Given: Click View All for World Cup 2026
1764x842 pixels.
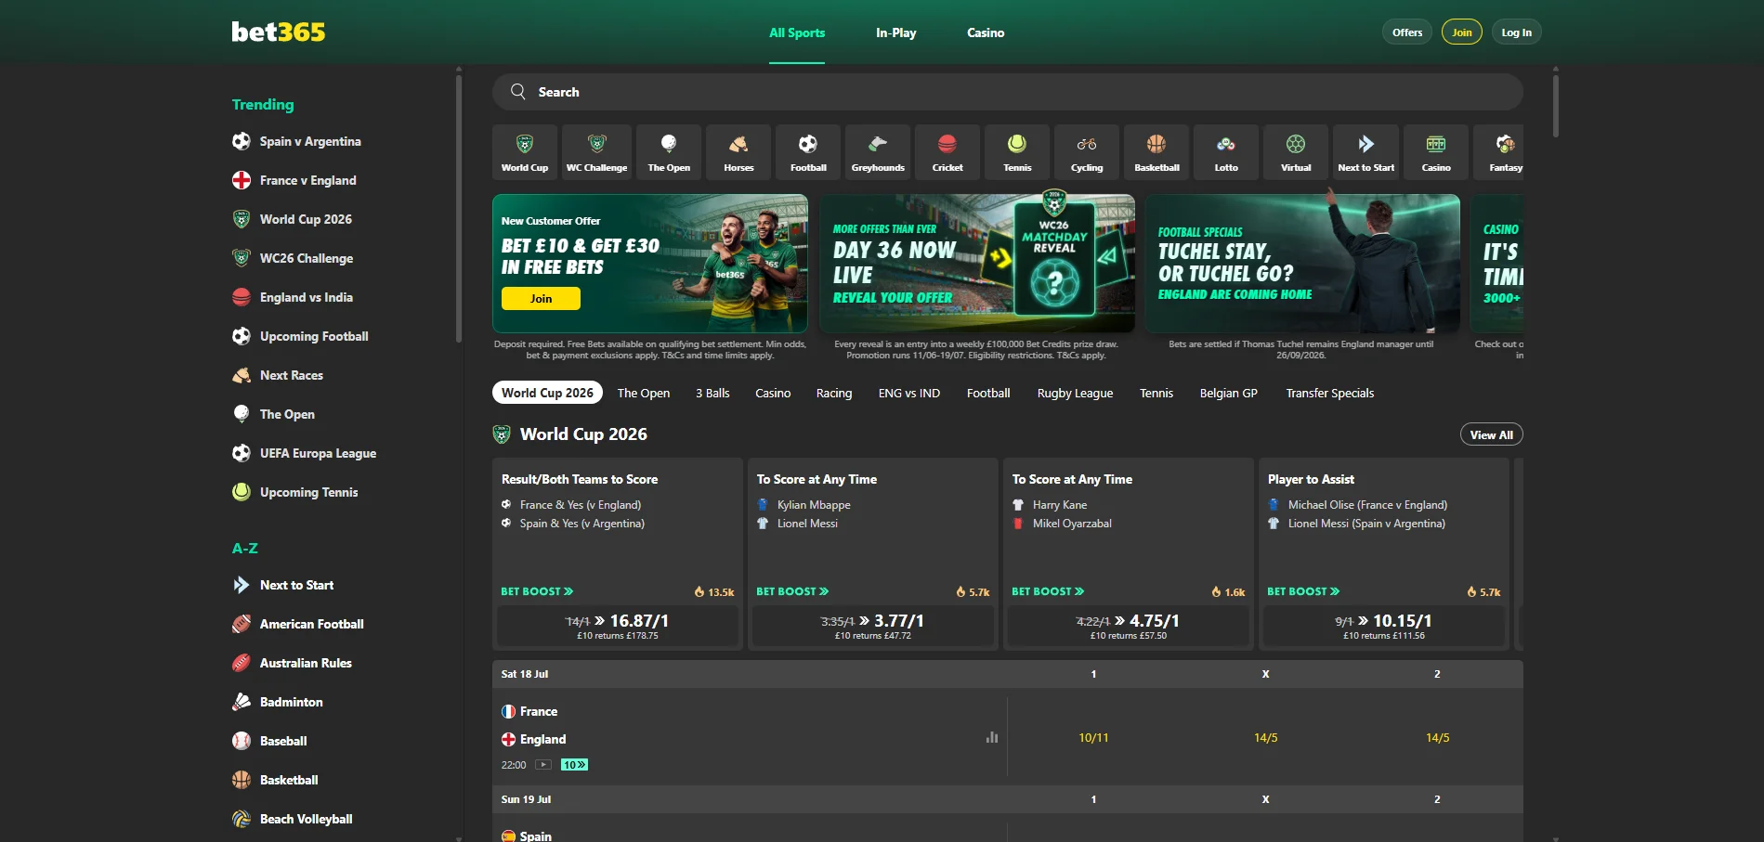Looking at the screenshot, I should 1492,434.
